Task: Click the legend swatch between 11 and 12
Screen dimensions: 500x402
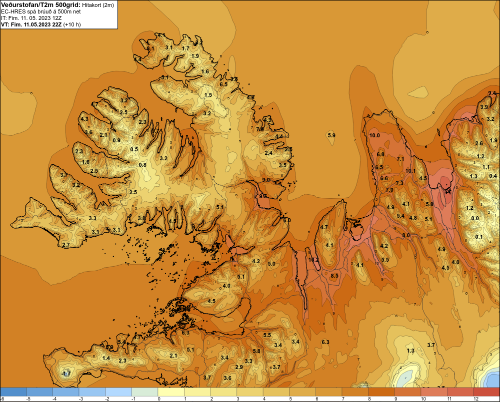Action: pos(460,392)
